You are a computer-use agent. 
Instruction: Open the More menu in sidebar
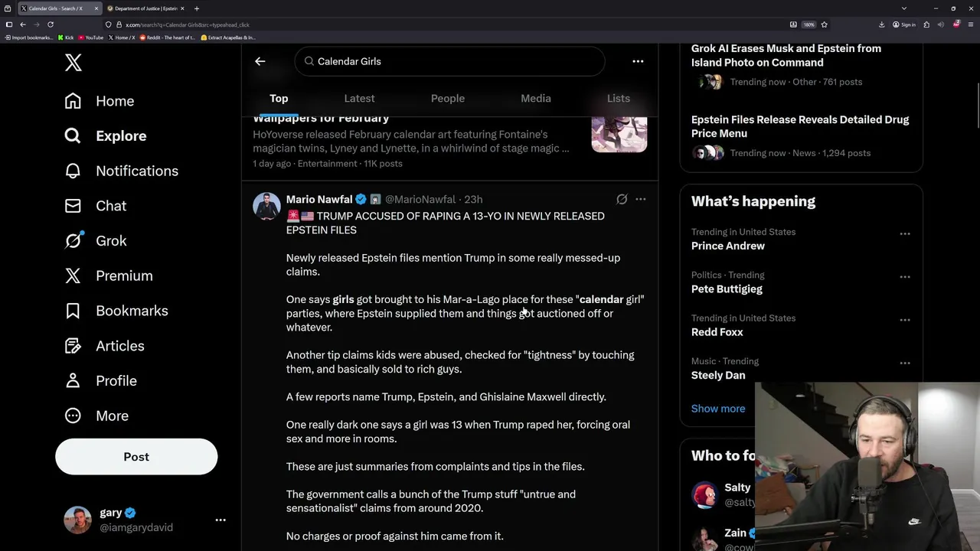96,416
